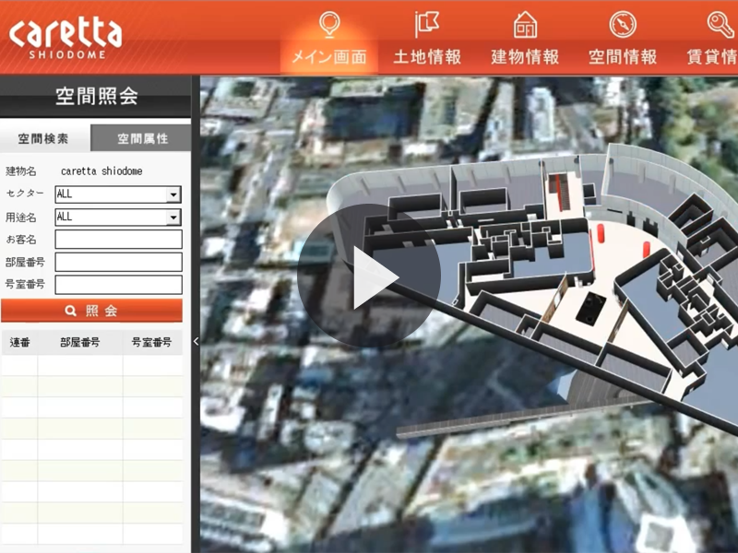Open the 空間情報 menu item
The width and height of the screenshot is (738, 553).
point(623,57)
